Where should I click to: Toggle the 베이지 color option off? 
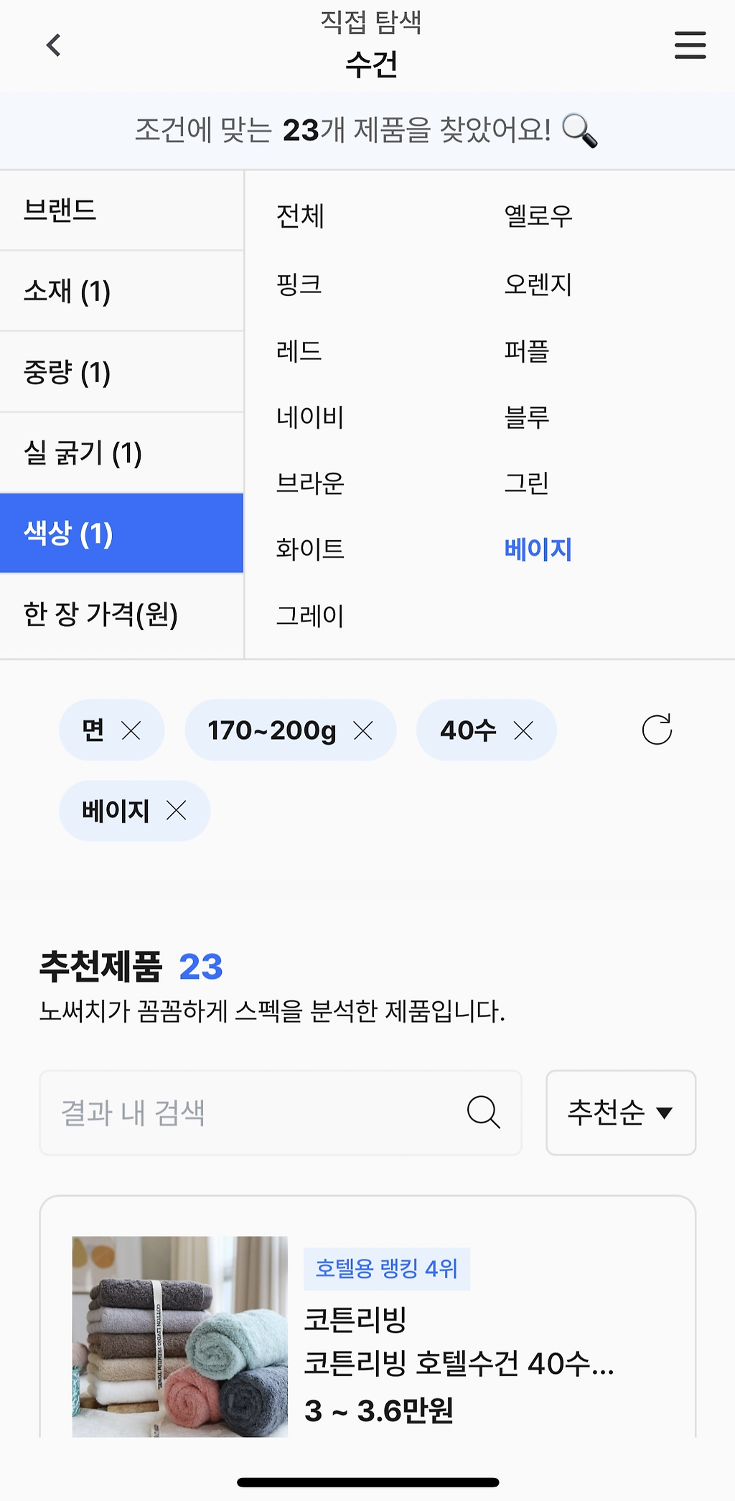point(538,549)
